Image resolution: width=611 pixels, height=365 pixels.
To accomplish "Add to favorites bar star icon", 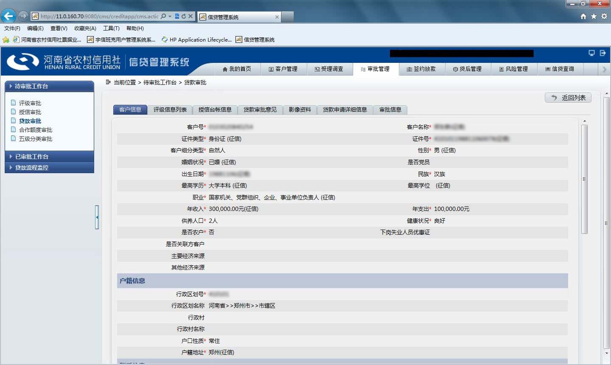I will [x=6, y=39].
